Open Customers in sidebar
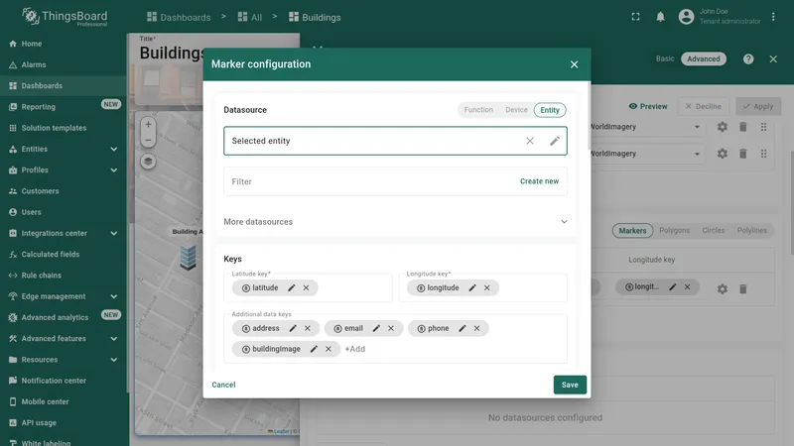Image resolution: width=794 pixels, height=446 pixels. click(64, 191)
